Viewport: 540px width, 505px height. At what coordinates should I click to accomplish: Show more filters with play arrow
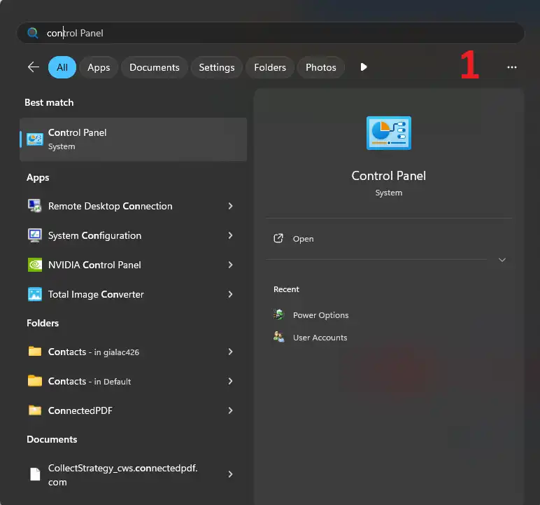click(x=363, y=67)
